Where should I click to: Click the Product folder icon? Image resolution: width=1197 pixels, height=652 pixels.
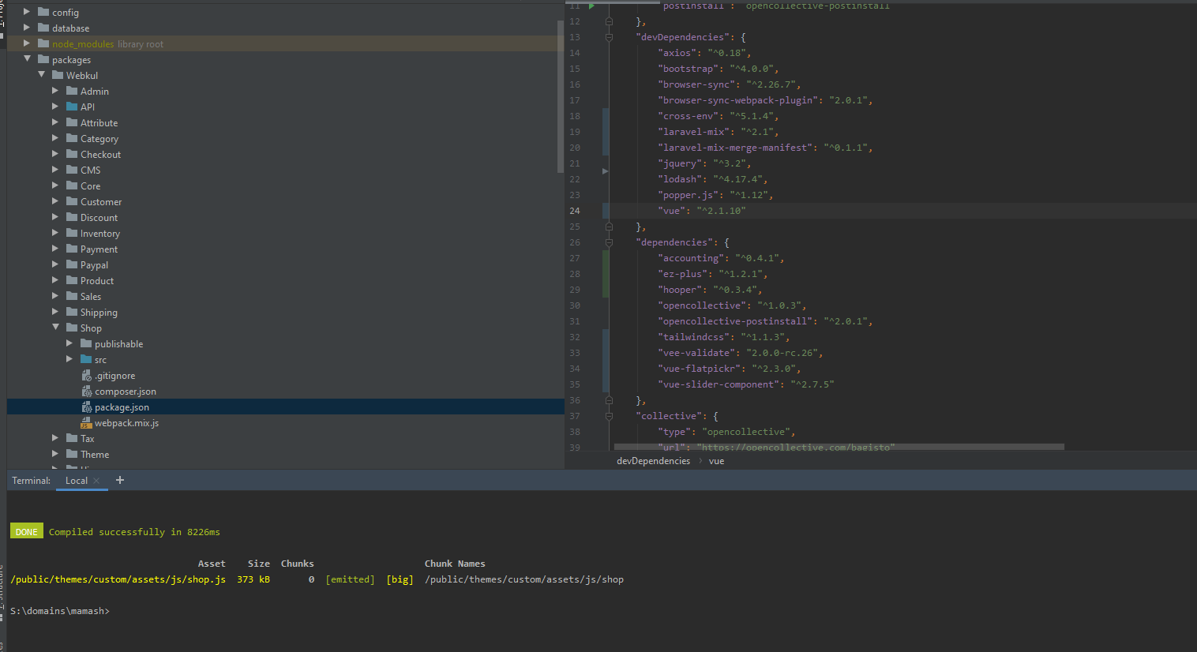[x=72, y=280]
